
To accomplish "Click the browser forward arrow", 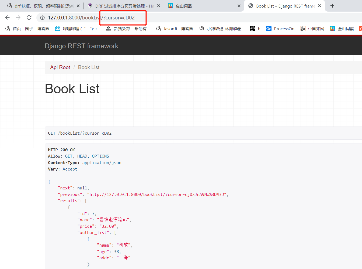I will click(x=18, y=18).
